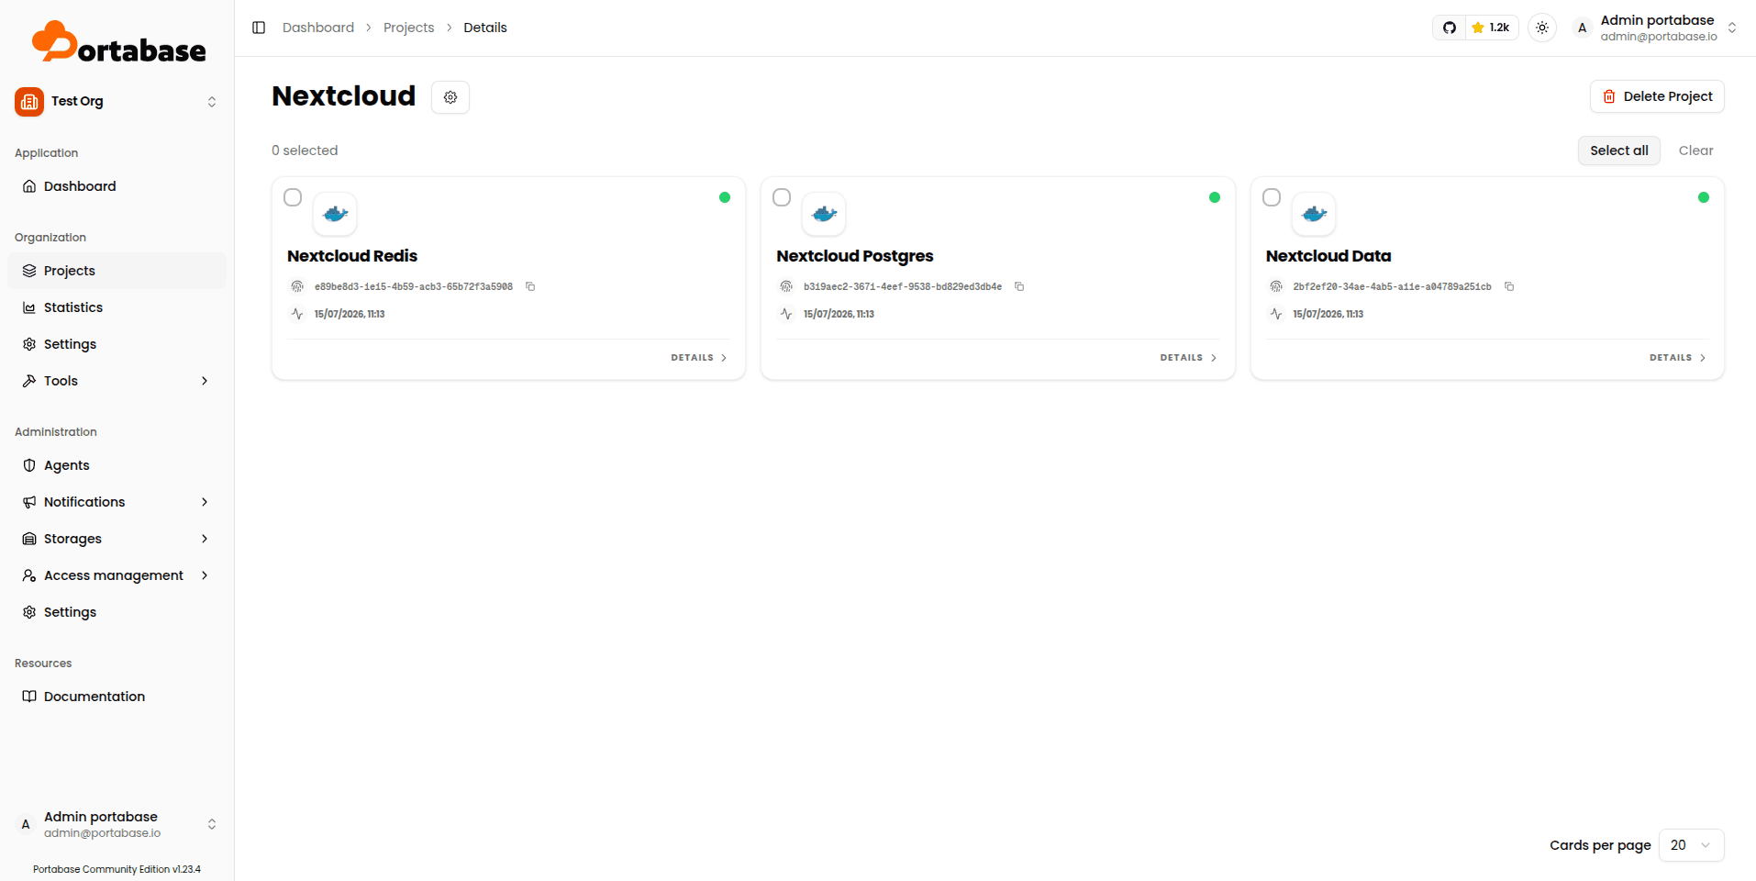
Task: Click the trash icon in Delete Project
Action: [1609, 96]
